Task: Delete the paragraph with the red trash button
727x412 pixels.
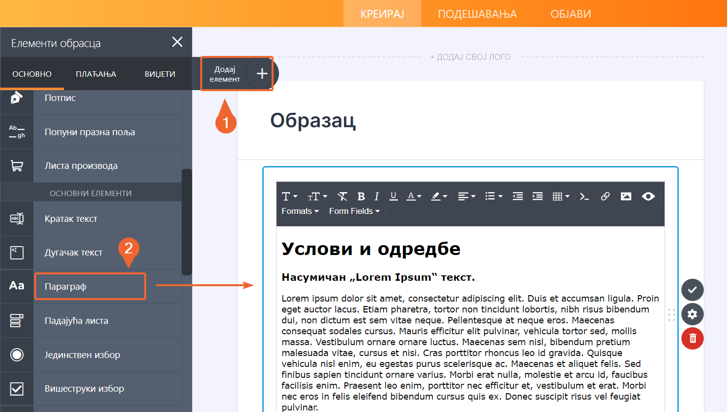Action: click(x=692, y=338)
